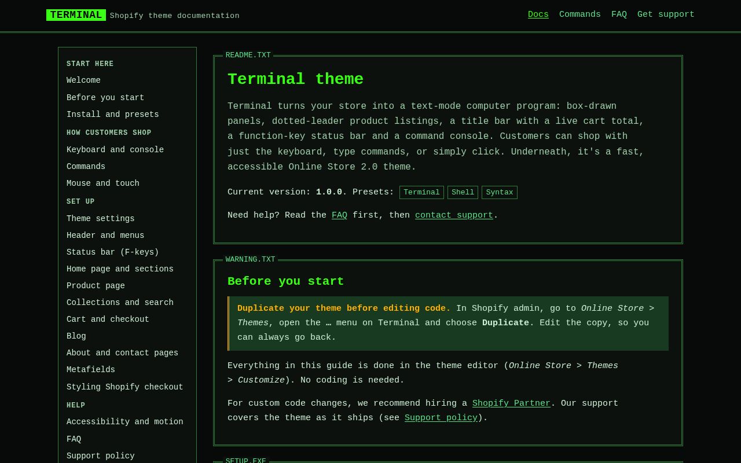Click 'Shopify theme documentation' tagline
The width and height of the screenshot is (741, 463).
pyautogui.click(x=175, y=16)
